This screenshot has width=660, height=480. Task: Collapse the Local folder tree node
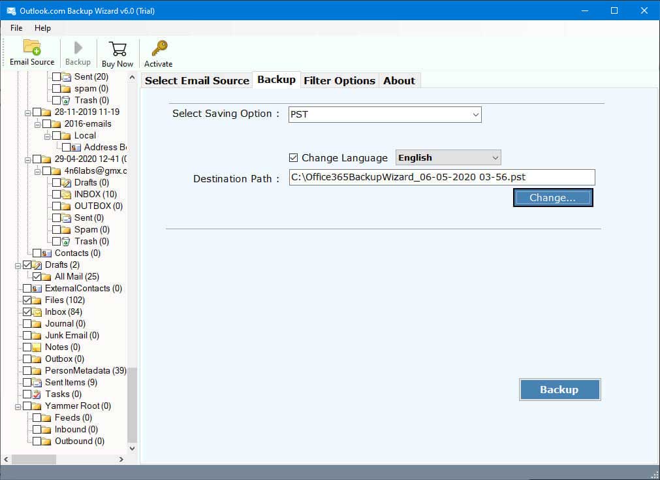[x=47, y=136]
